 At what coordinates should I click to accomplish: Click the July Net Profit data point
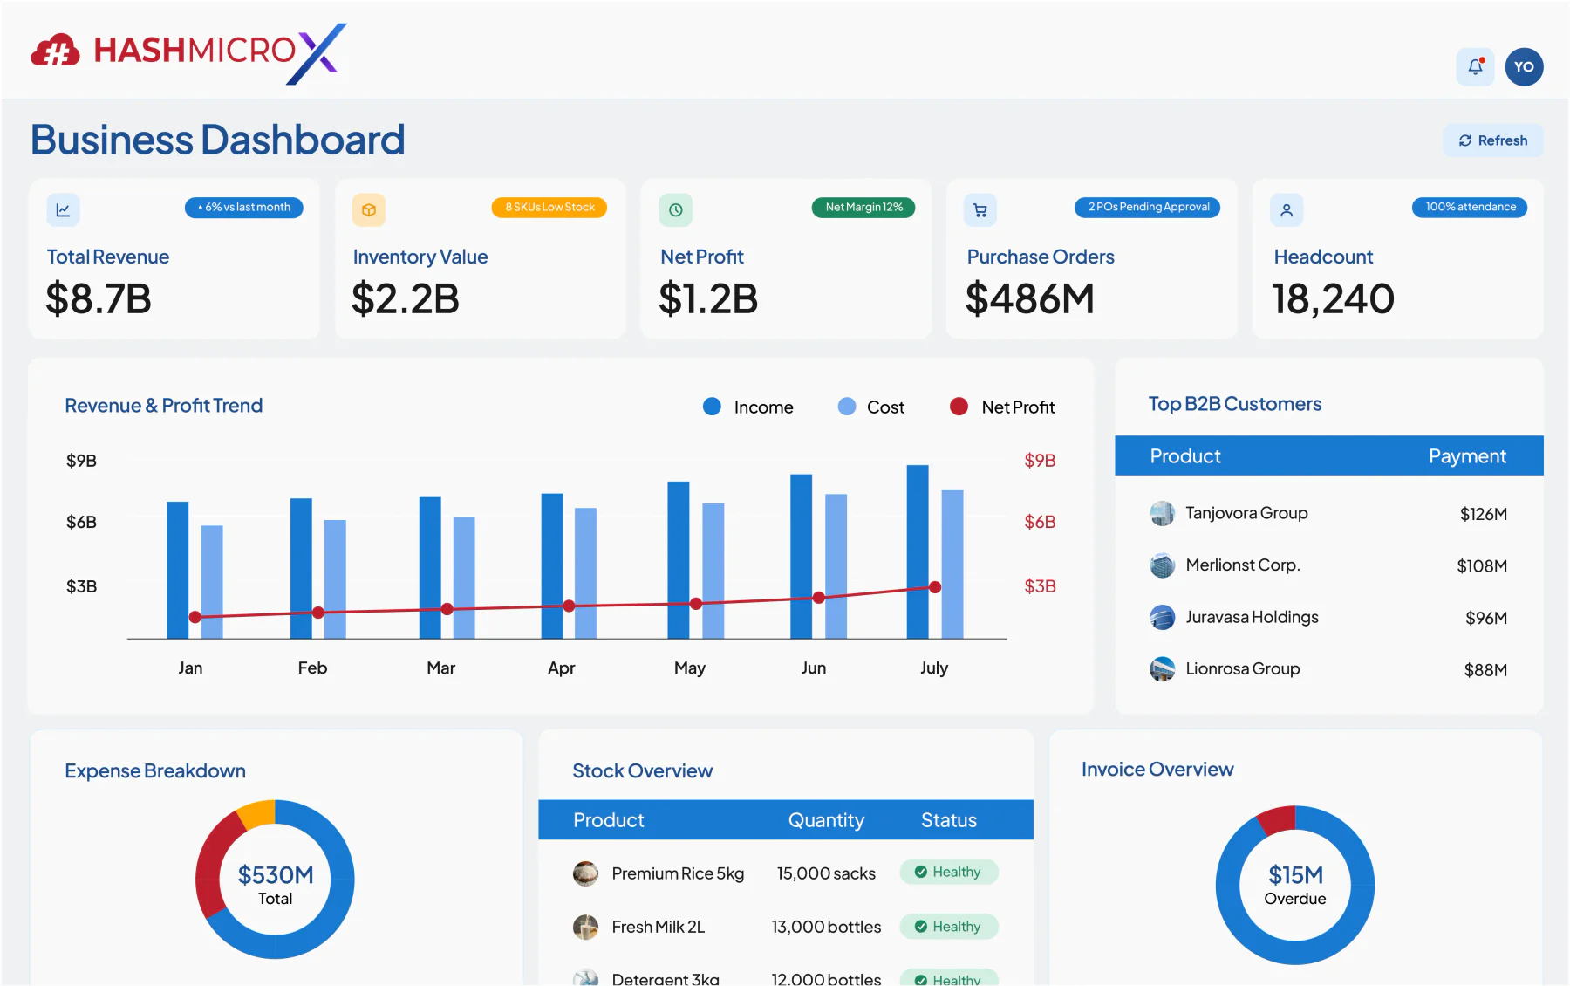click(935, 587)
